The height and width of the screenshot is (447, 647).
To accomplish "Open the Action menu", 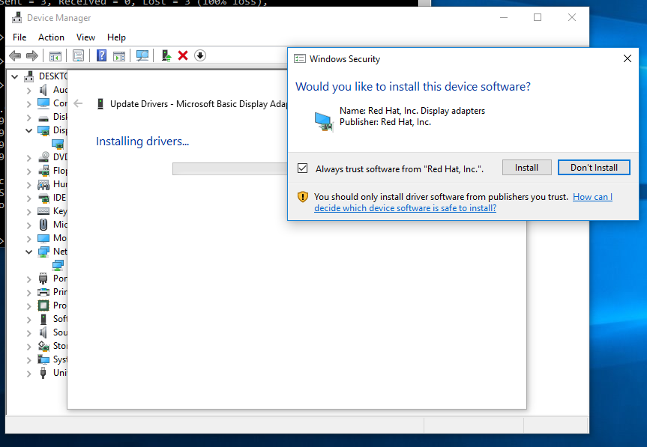I will (51, 37).
